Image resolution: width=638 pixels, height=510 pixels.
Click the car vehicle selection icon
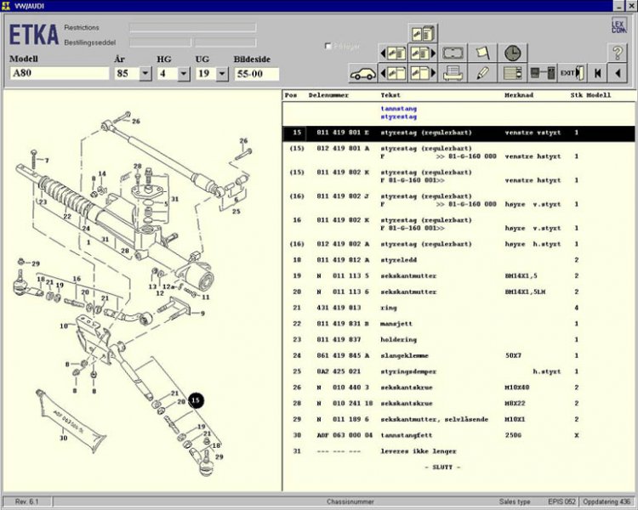click(363, 73)
